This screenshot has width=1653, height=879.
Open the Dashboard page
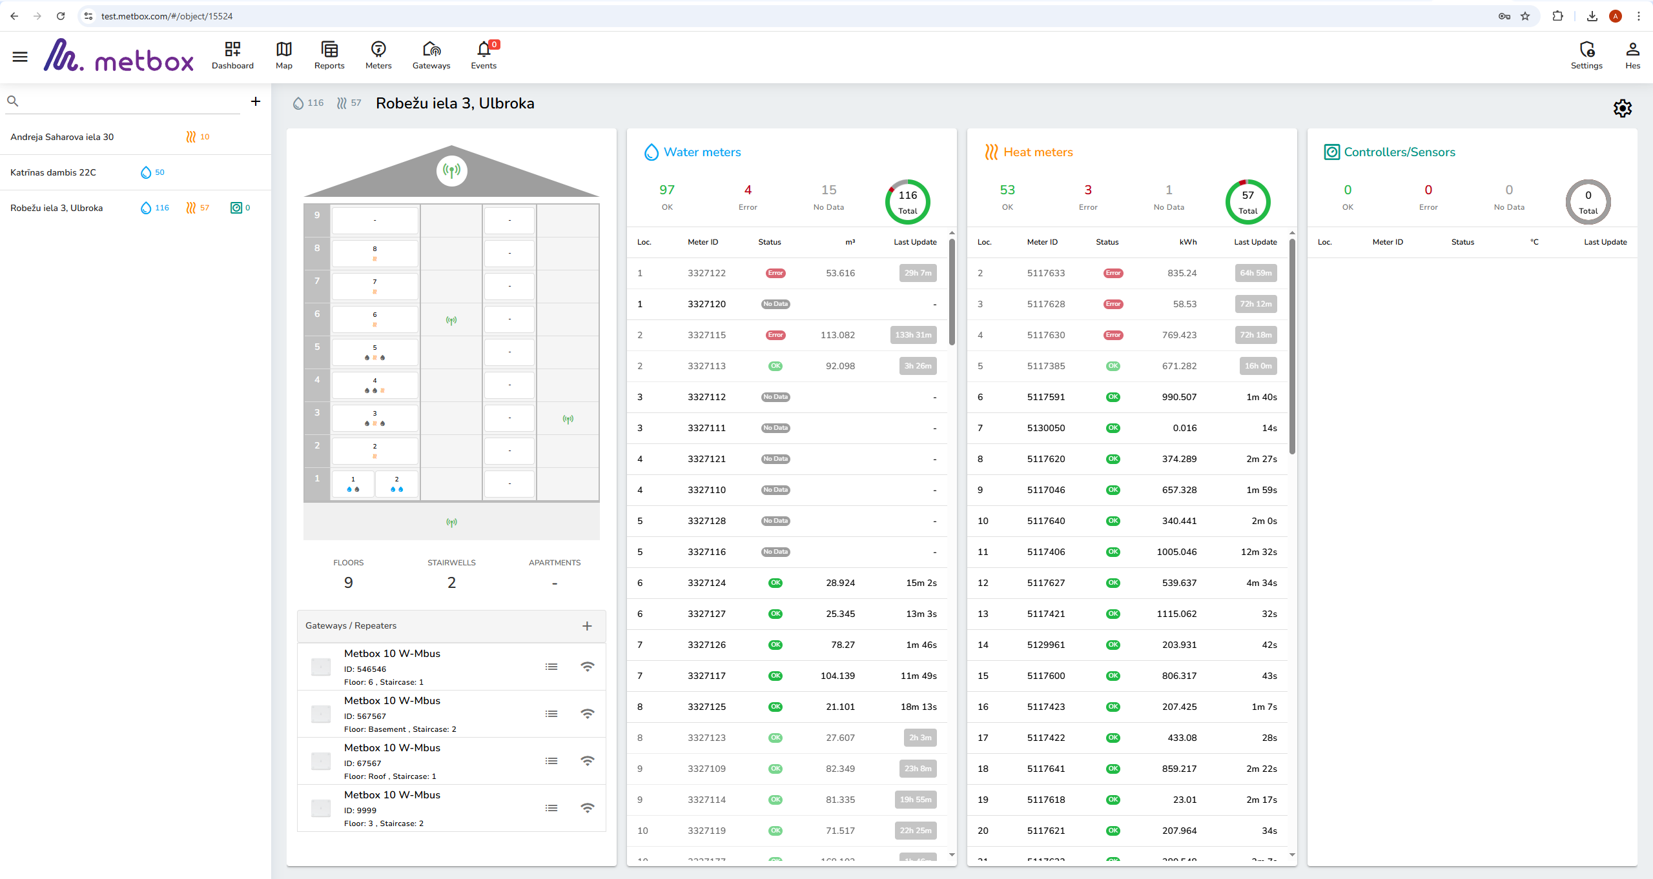pos(232,56)
